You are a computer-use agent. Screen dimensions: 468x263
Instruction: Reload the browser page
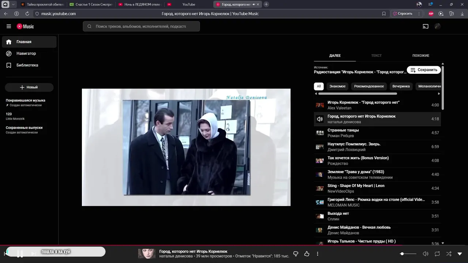pyautogui.click(x=27, y=14)
